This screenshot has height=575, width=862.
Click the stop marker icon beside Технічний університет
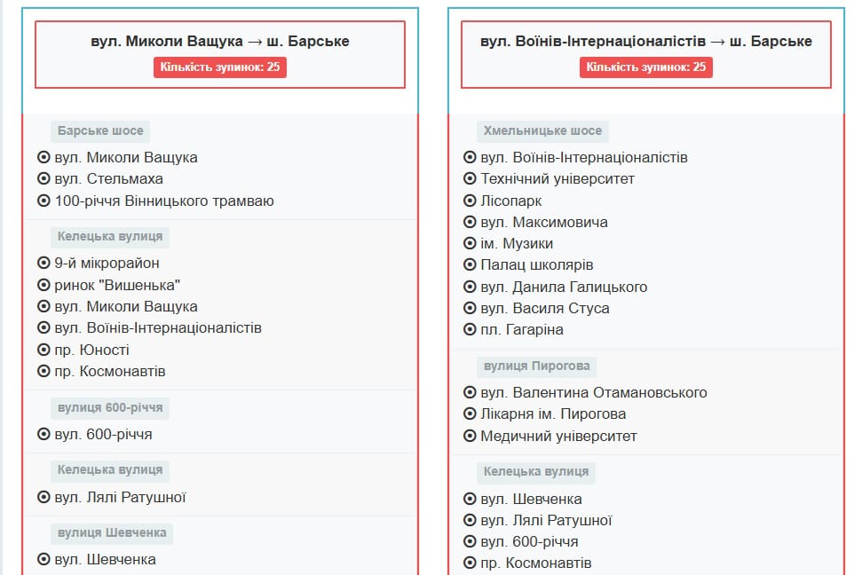pos(471,179)
